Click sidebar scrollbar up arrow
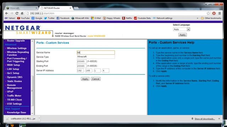Screen dimensions: 227x127 (x=32, y=41)
